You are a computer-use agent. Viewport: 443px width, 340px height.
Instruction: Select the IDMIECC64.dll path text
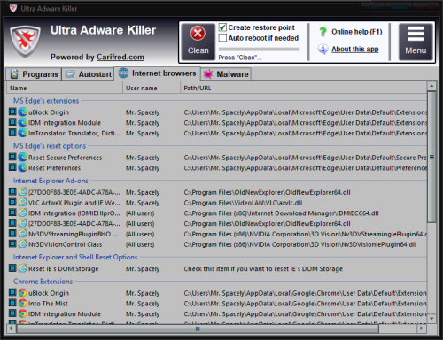pyautogui.click(x=281, y=213)
